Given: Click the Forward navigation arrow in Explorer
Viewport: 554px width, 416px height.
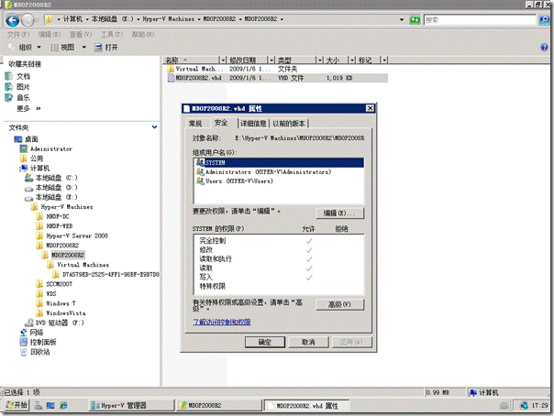Looking at the screenshot, I should point(28,20).
